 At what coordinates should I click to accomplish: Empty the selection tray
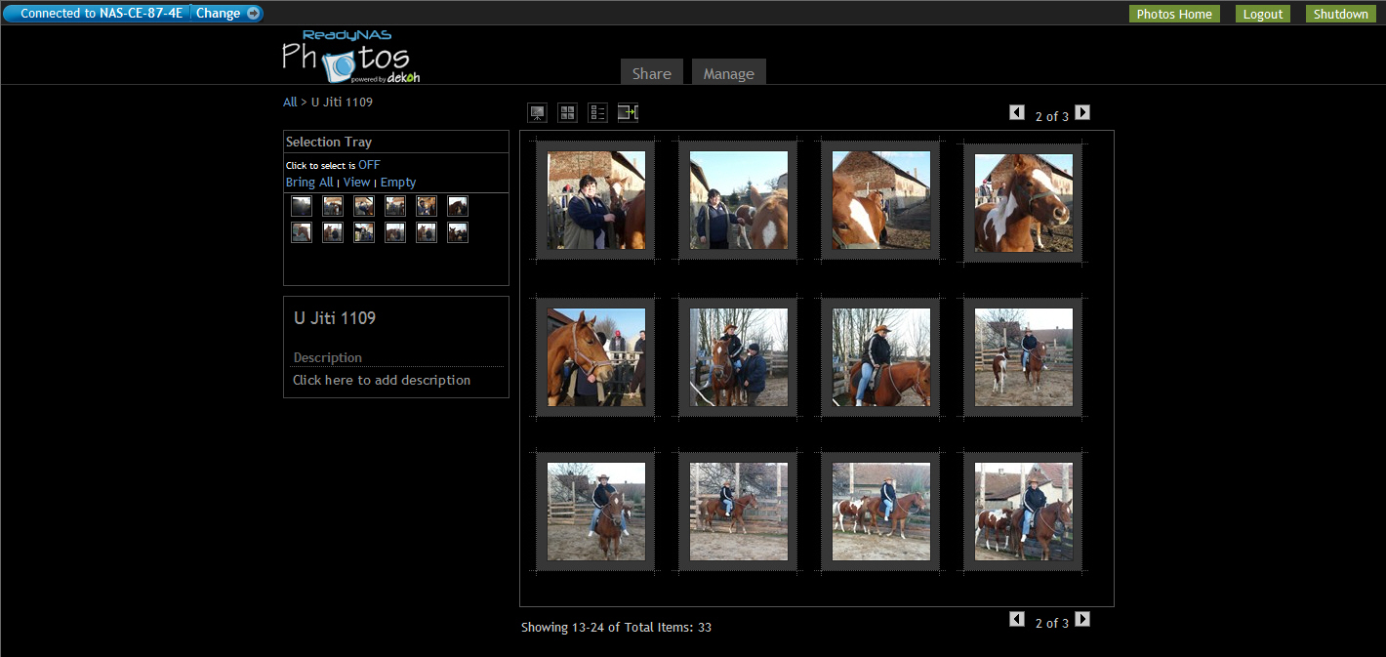(398, 183)
